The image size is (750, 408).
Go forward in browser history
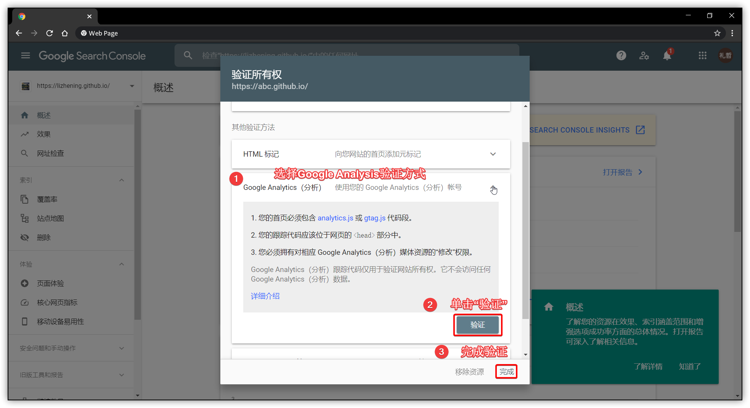[x=34, y=33]
